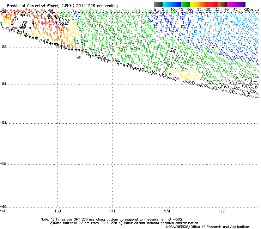The image size is (261, 229).
Task: Click the '166' longitude axis label
Action: click(x=57, y=211)
